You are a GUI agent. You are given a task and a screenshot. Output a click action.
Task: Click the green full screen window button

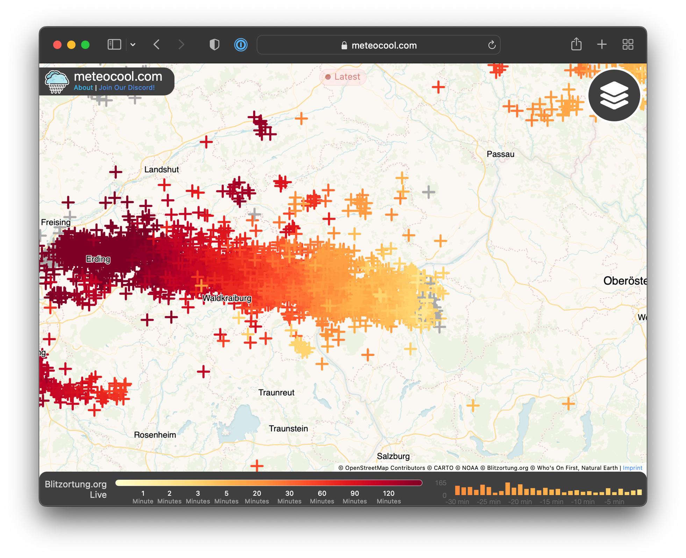85,45
